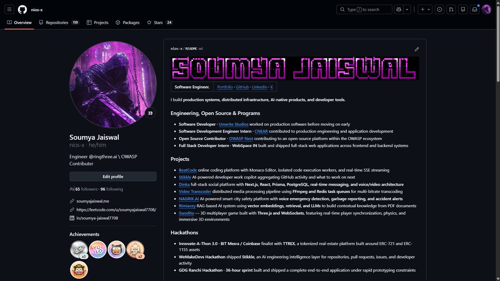Image resolution: width=500 pixels, height=281 pixels.
Task: Open the GitHub link in README
Action: point(242,87)
